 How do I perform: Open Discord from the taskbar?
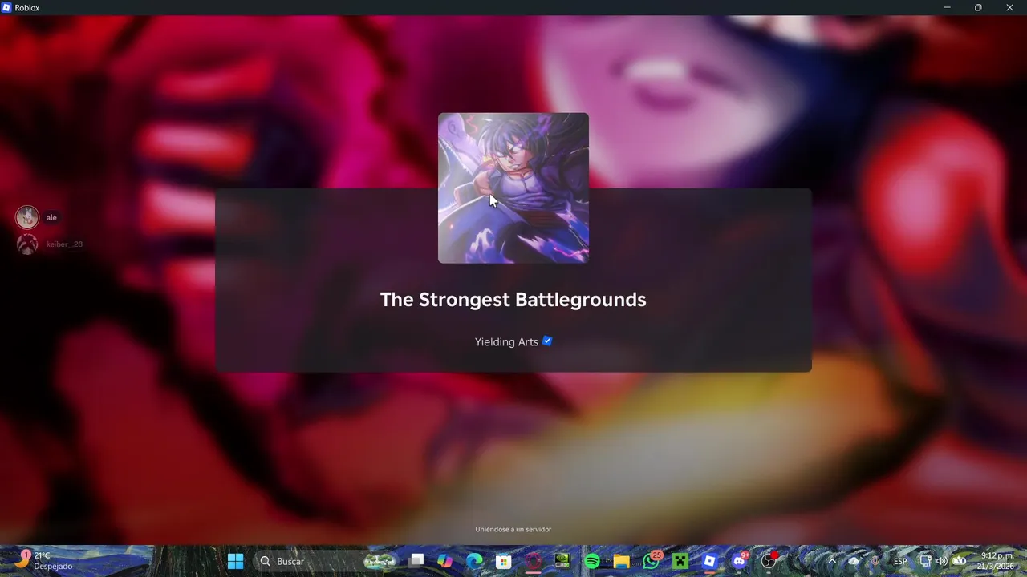[739, 561]
